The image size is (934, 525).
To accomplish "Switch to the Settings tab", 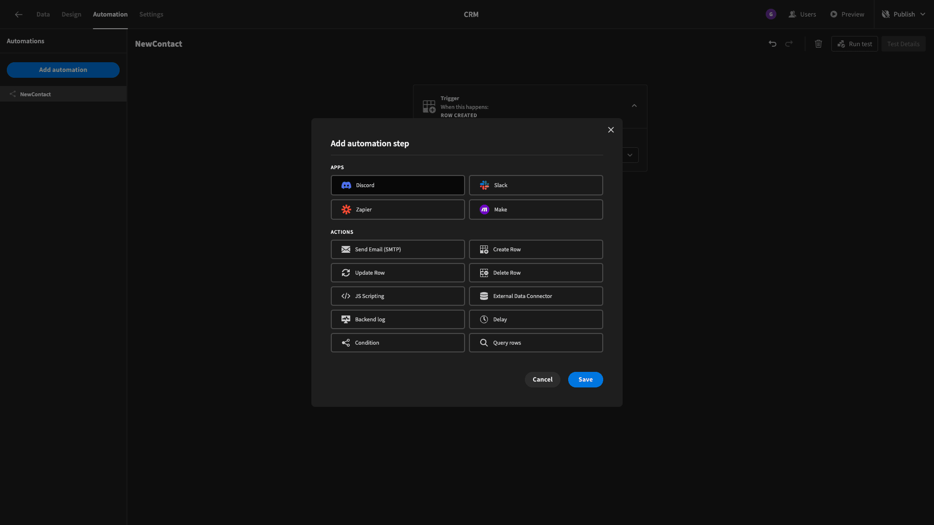I will pyautogui.click(x=151, y=14).
